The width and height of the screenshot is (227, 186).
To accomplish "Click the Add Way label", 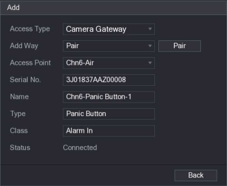I will coord(24,46).
